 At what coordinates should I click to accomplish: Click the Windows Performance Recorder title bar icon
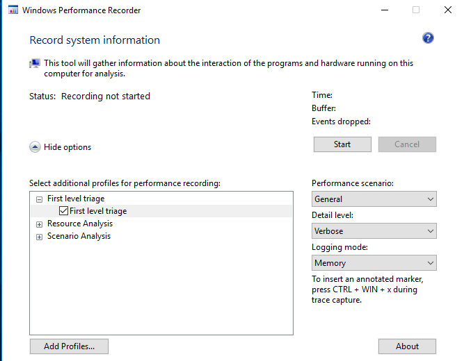click(13, 10)
